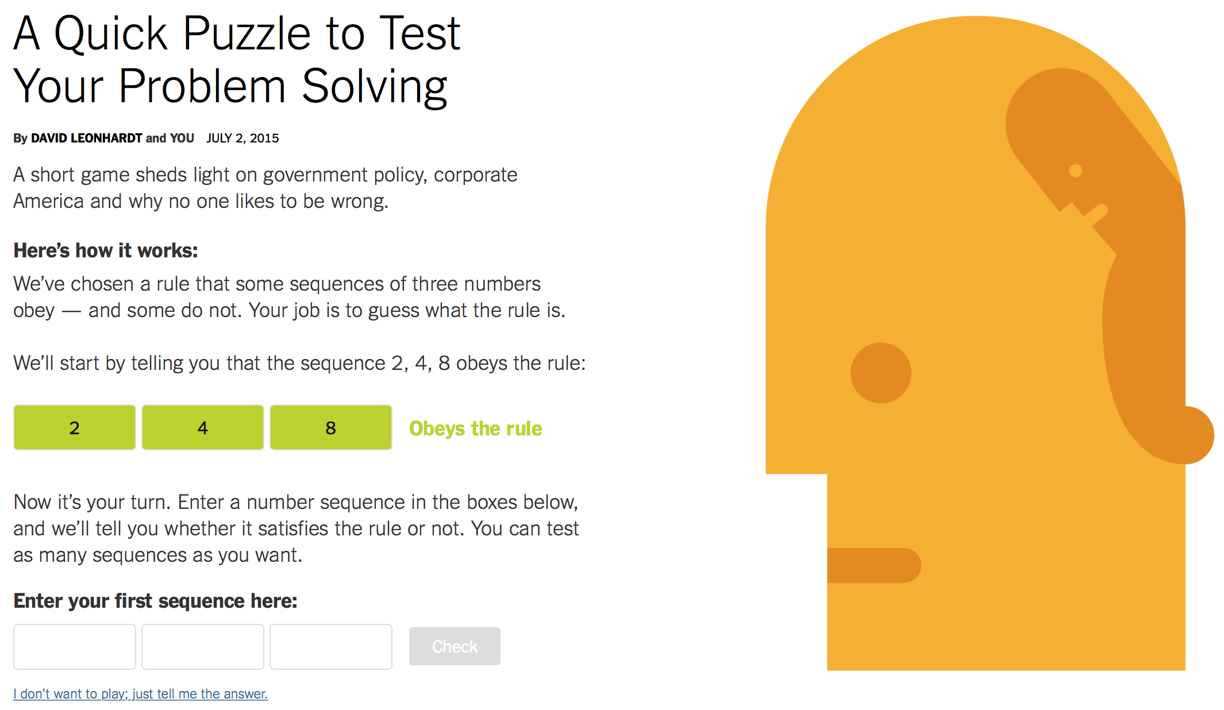The width and height of the screenshot is (1224, 710).
Task: Click the JULY 2, 2015 date text
Action: [x=243, y=138]
